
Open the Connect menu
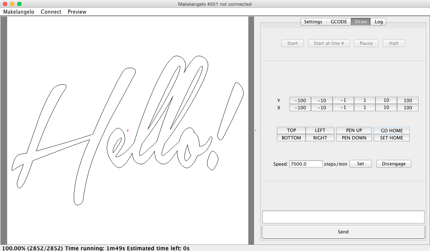click(51, 12)
